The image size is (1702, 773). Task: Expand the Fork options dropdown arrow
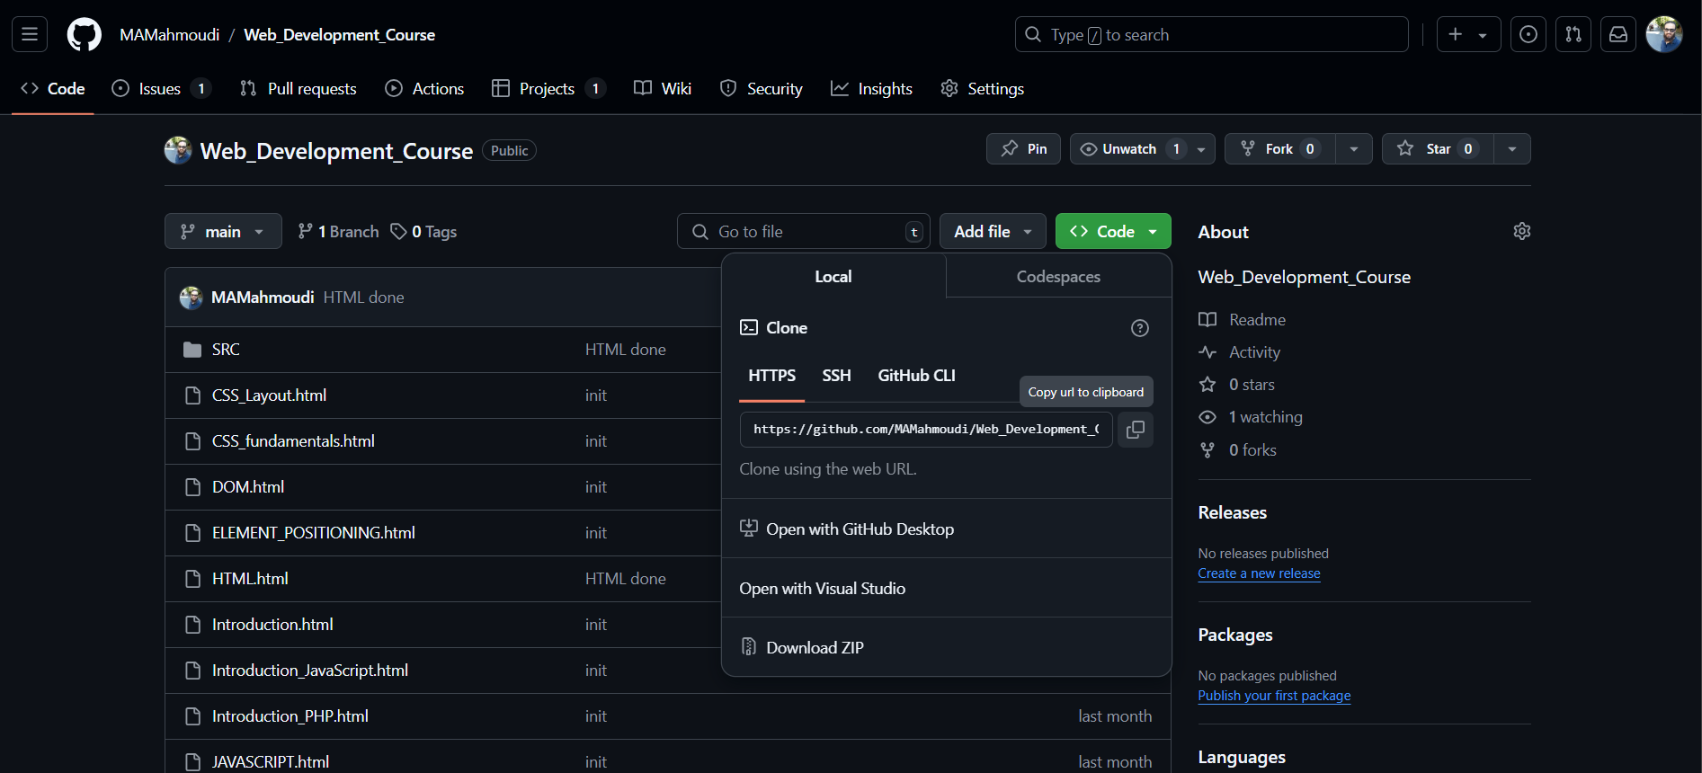[1354, 149]
